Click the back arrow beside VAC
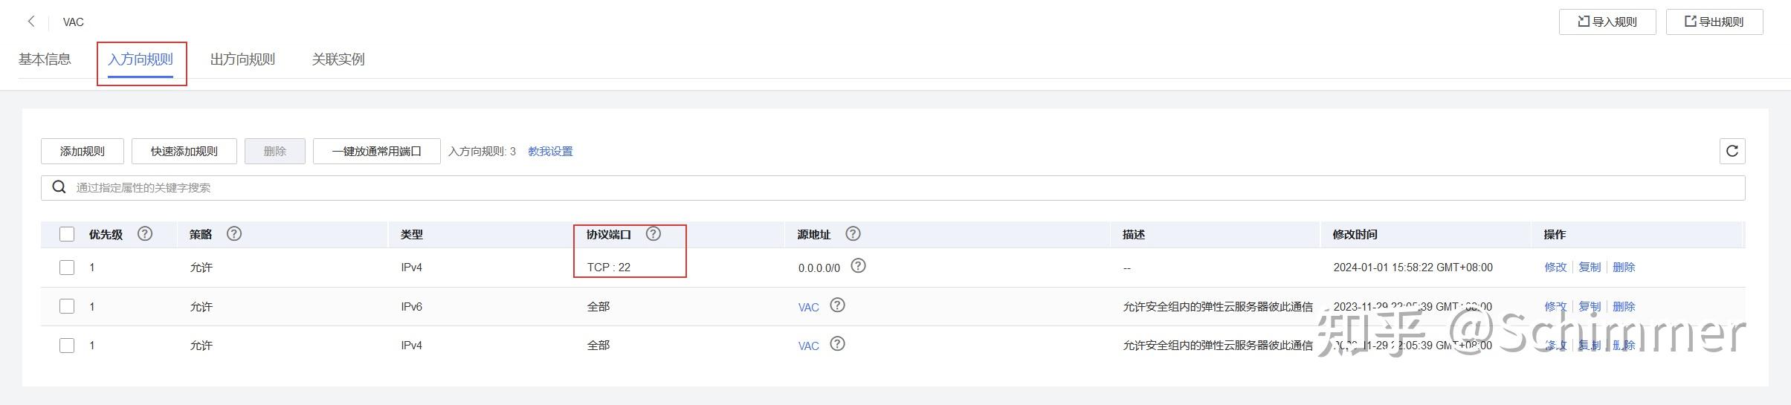This screenshot has height=405, width=1791. pos(31,22)
